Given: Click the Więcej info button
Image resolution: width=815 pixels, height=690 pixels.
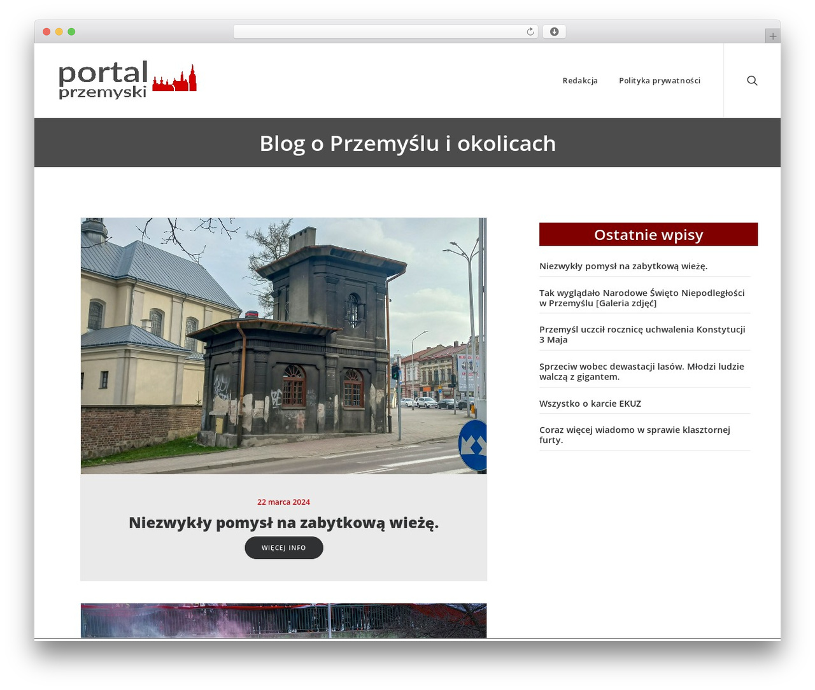Looking at the screenshot, I should (x=284, y=548).
